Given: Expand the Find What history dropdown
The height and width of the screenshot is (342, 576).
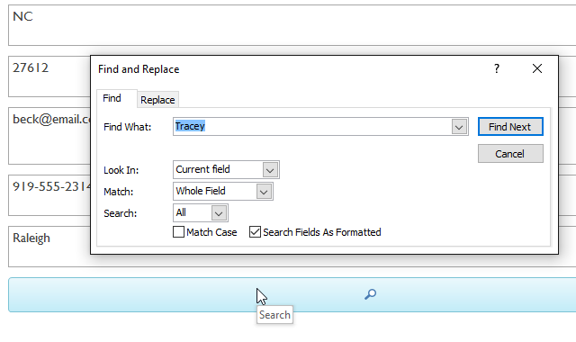Looking at the screenshot, I should click(459, 127).
